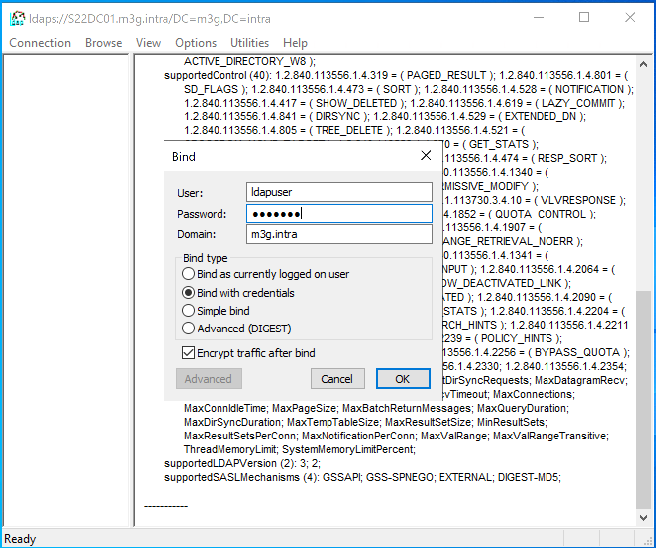Maximize the ldaps window
Viewport: 656px width, 548px height.
(584, 18)
